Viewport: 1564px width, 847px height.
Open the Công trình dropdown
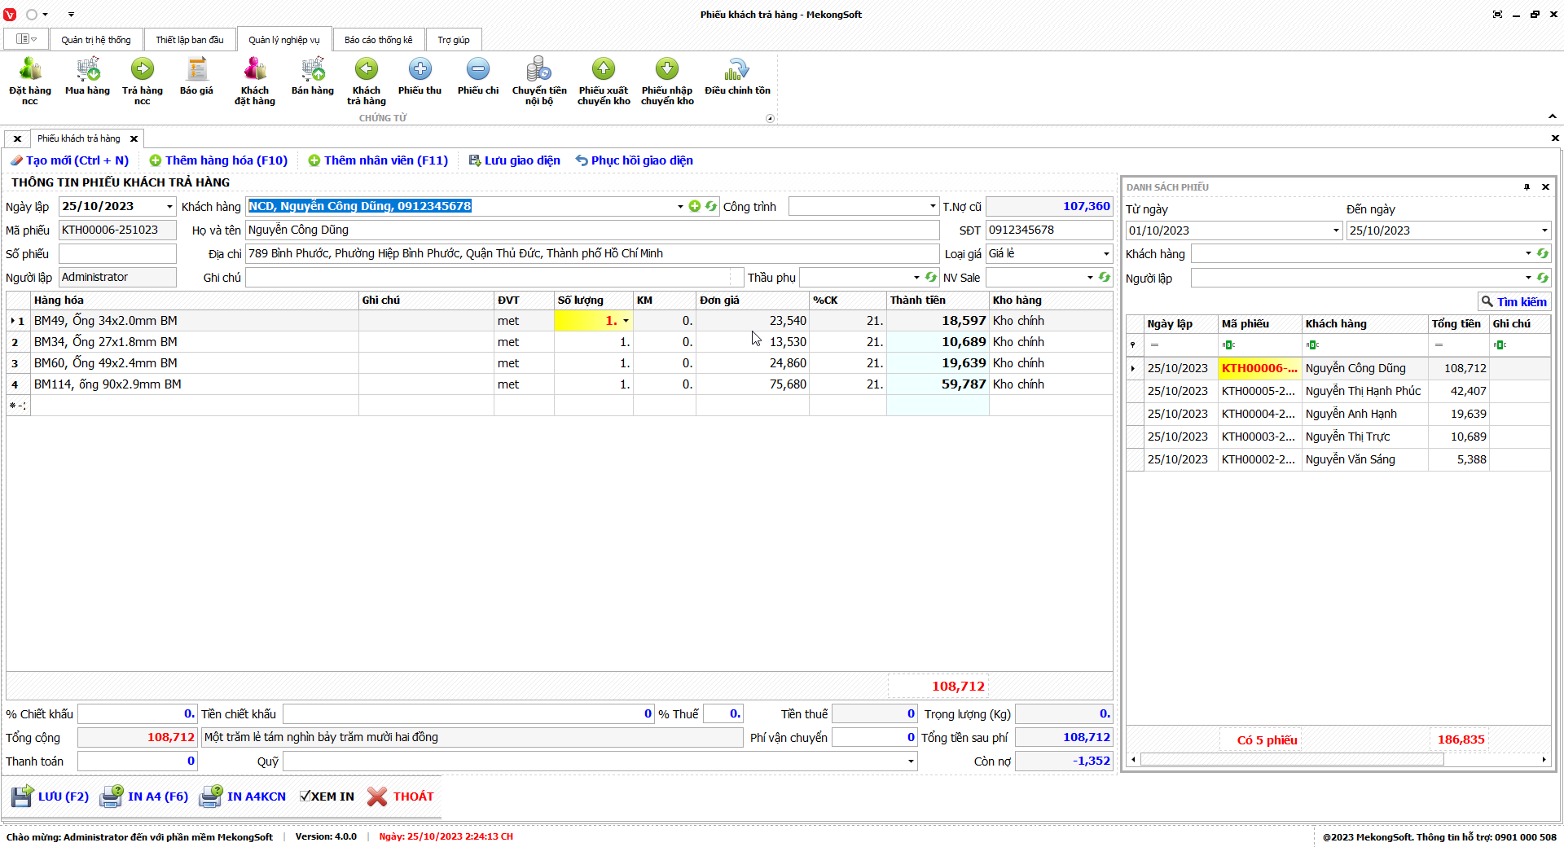(933, 207)
